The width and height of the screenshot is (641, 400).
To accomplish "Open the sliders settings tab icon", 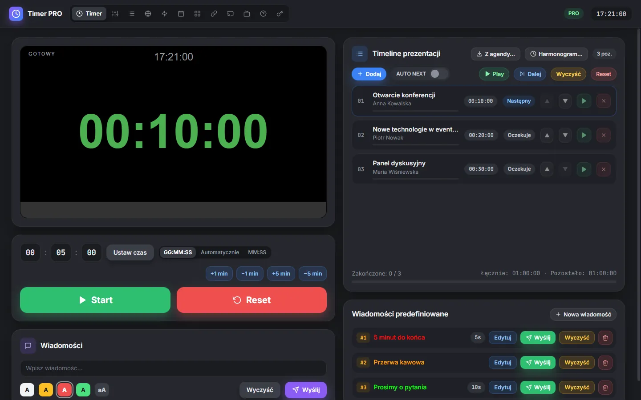I will pos(115,14).
